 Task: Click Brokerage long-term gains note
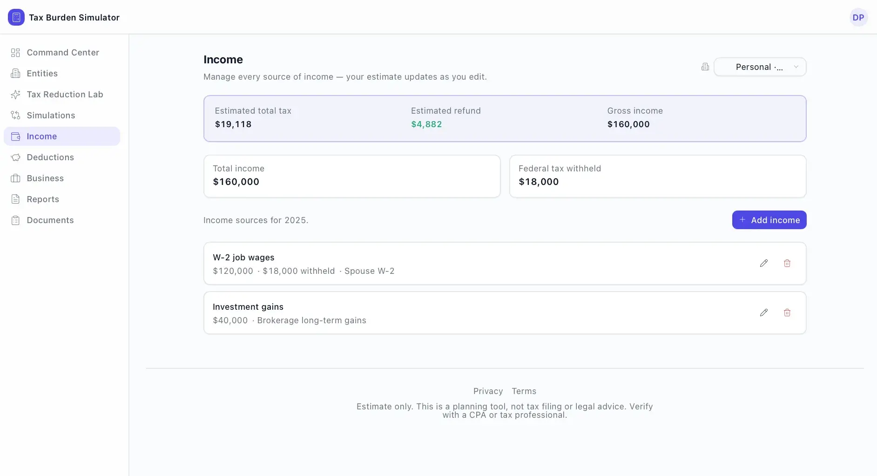point(311,320)
